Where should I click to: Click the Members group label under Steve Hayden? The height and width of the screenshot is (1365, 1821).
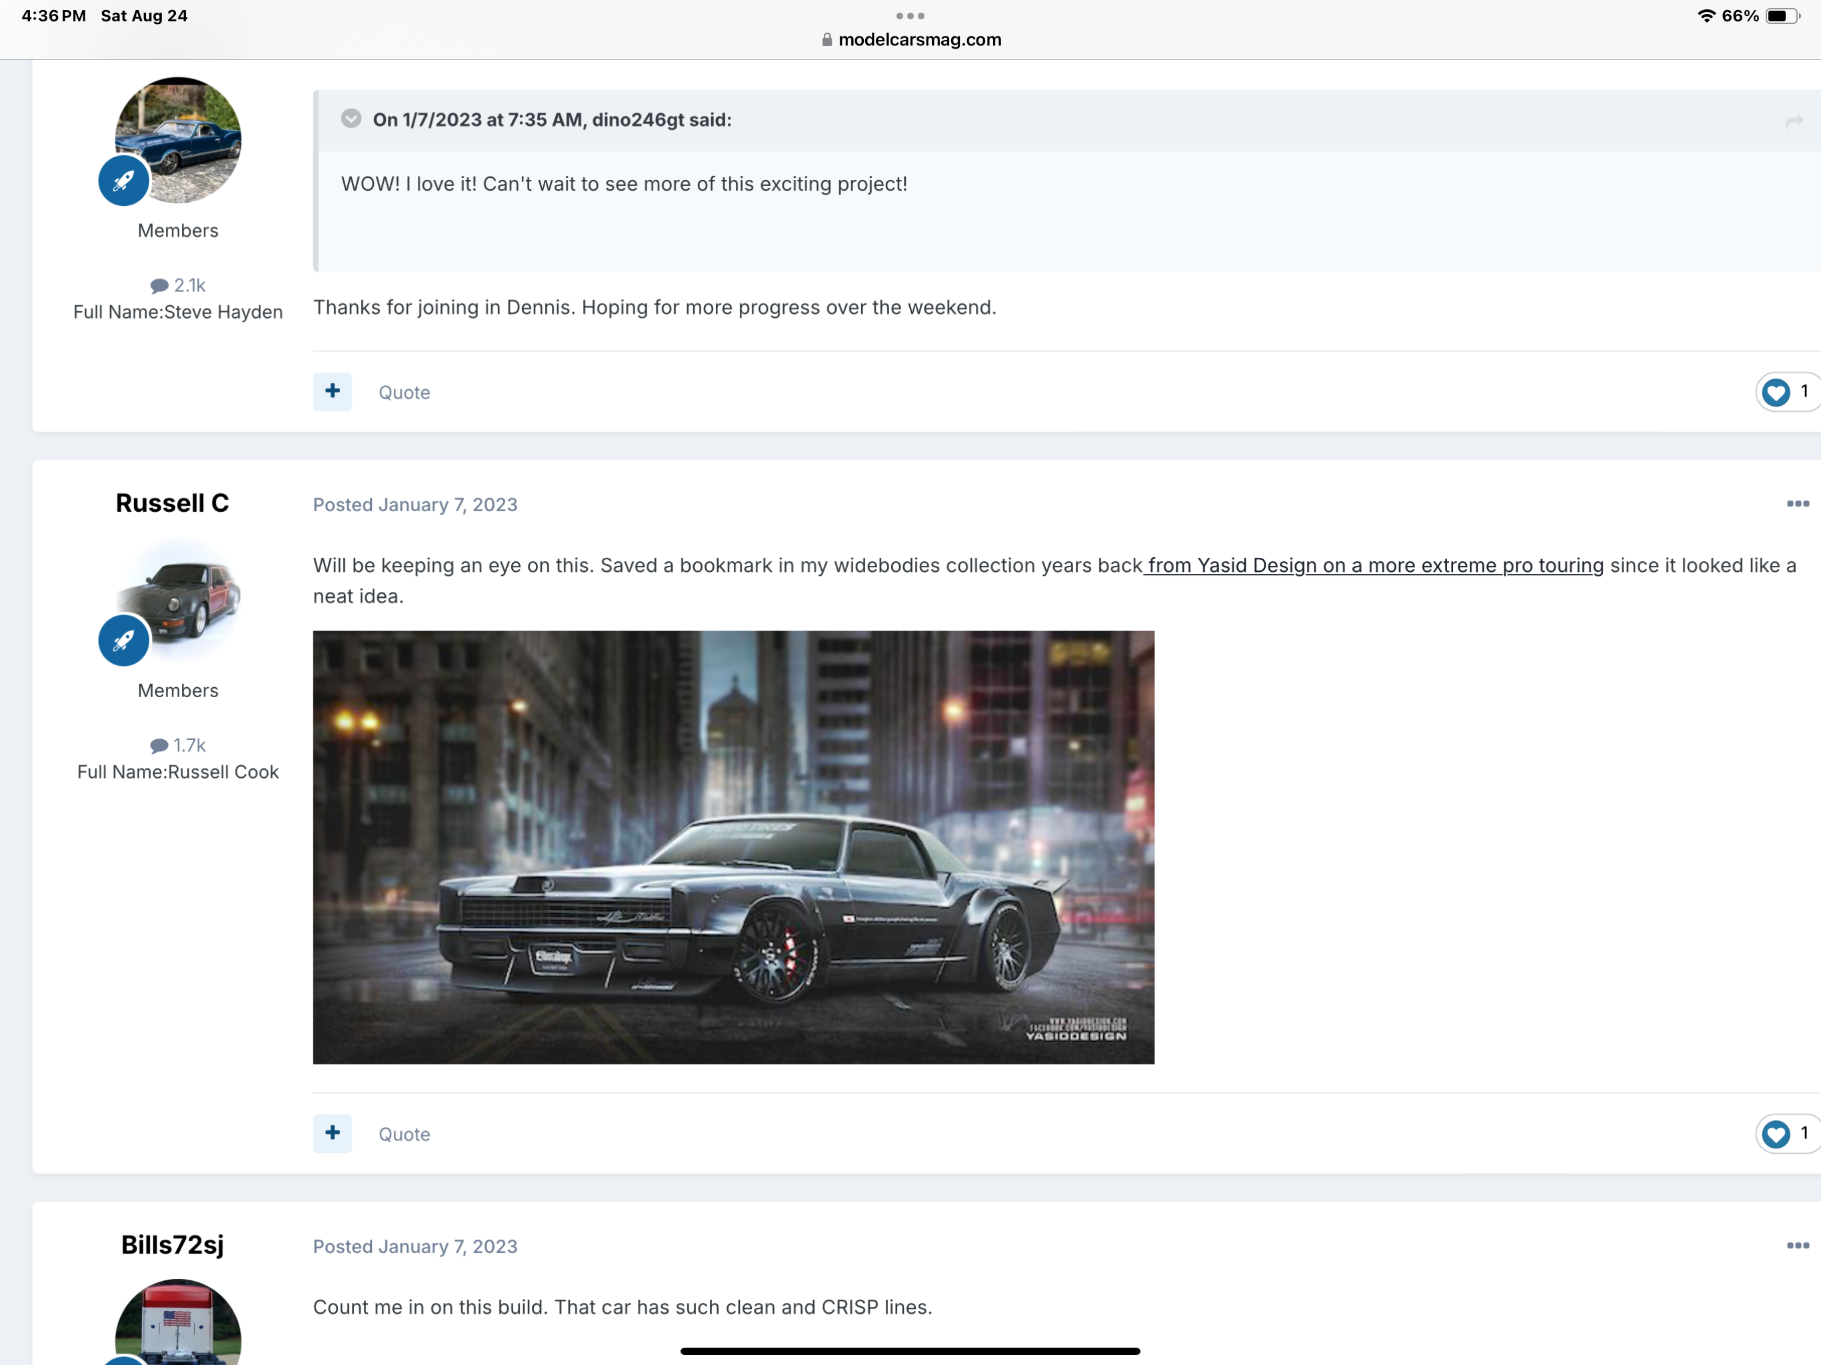(x=178, y=231)
